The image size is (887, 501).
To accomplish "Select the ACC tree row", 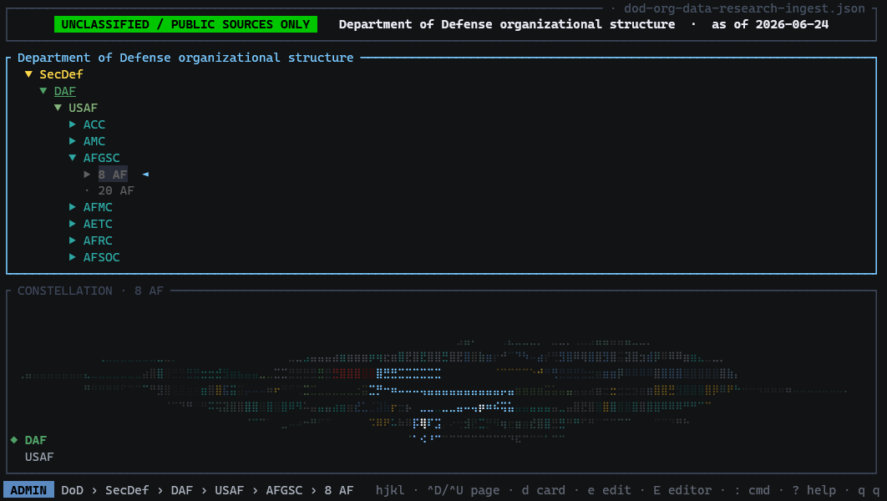I will pyautogui.click(x=94, y=124).
